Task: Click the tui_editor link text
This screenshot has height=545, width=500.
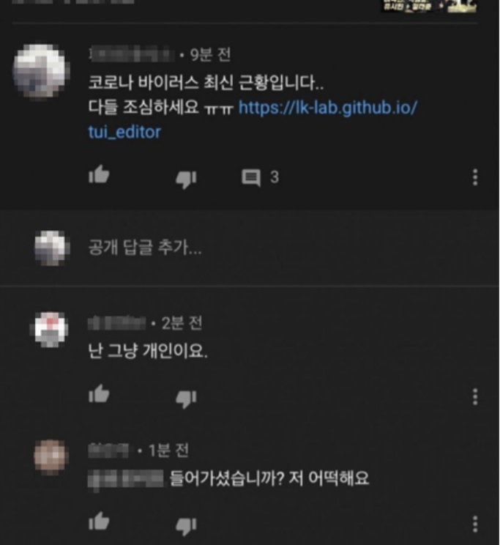Action: pyautogui.click(x=124, y=132)
